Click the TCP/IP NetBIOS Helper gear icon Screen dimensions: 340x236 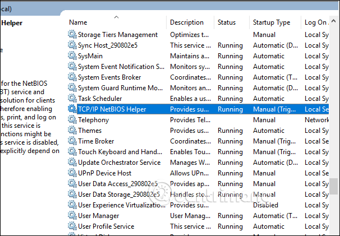72,109
